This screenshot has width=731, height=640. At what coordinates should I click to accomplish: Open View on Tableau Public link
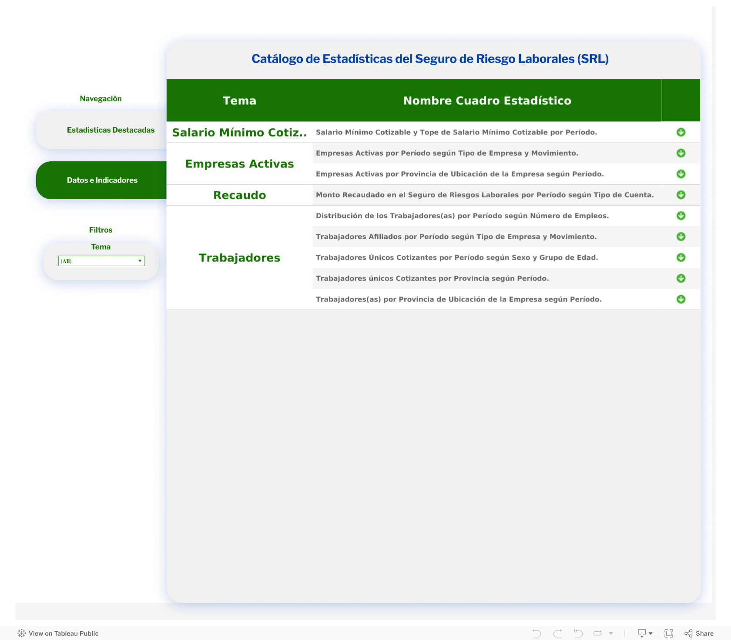click(58, 633)
